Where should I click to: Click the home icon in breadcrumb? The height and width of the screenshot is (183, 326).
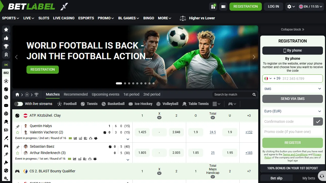pos(17,95)
